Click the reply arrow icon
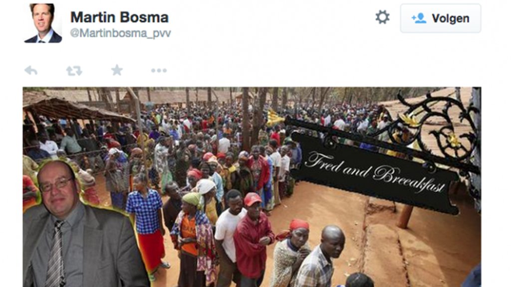The height and width of the screenshot is (287, 511). (31, 70)
